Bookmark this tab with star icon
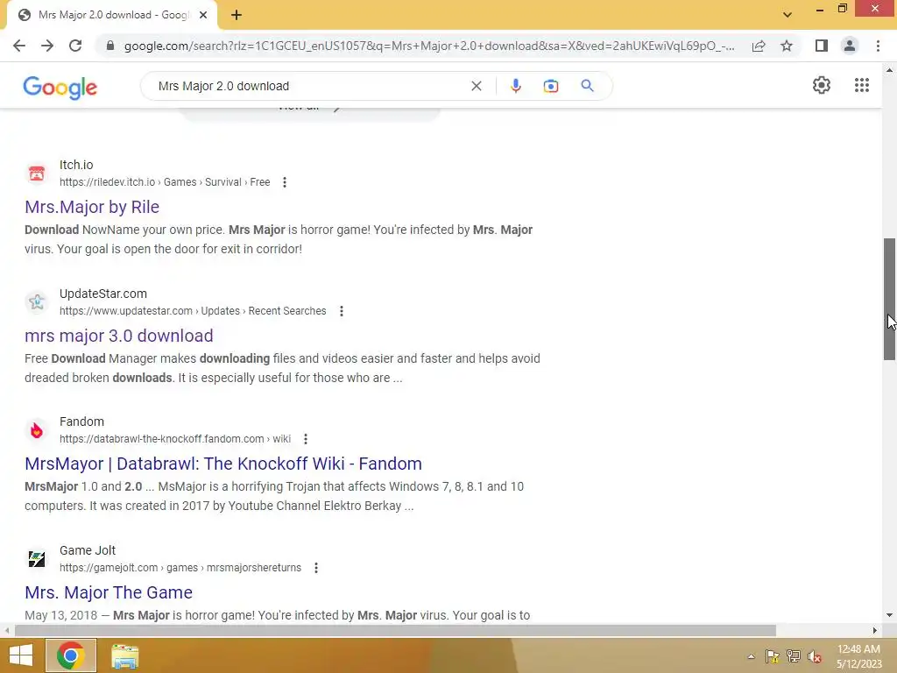The height and width of the screenshot is (673, 897). click(787, 46)
